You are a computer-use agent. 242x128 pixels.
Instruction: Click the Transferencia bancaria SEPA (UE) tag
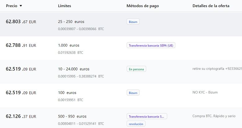151,45
